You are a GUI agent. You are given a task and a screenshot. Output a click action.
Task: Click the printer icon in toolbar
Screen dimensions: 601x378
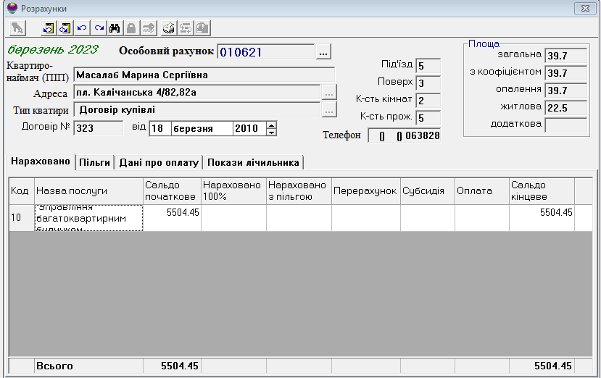click(168, 28)
